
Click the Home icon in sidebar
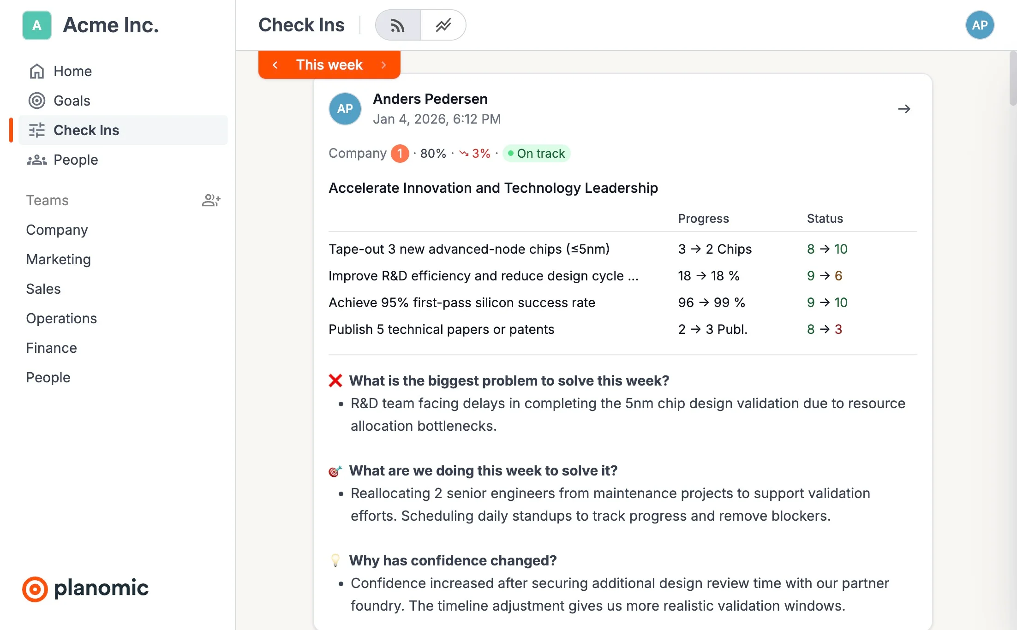[x=37, y=71]
